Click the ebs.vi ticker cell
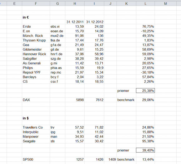The height and width of the screenshot is (164, 181). [57, 26]
